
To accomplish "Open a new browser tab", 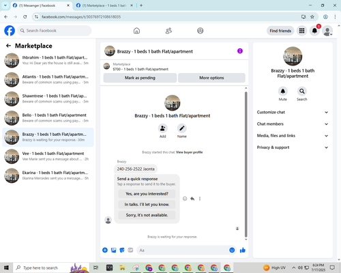I will [x=141, y=5].
